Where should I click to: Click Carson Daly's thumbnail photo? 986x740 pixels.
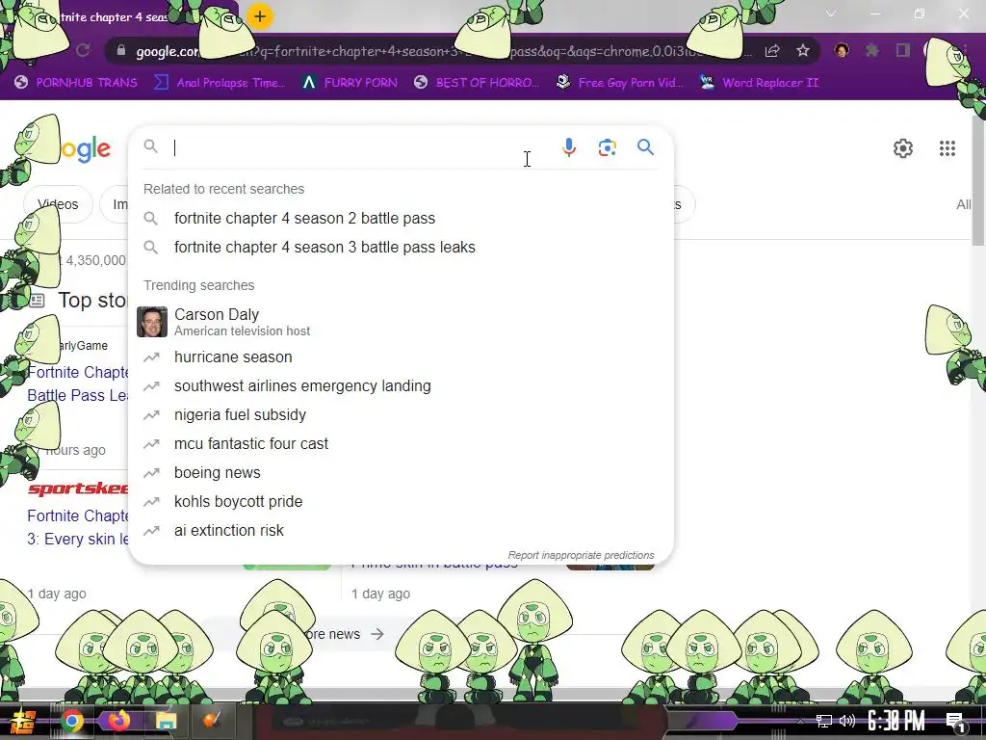point(151,322)
